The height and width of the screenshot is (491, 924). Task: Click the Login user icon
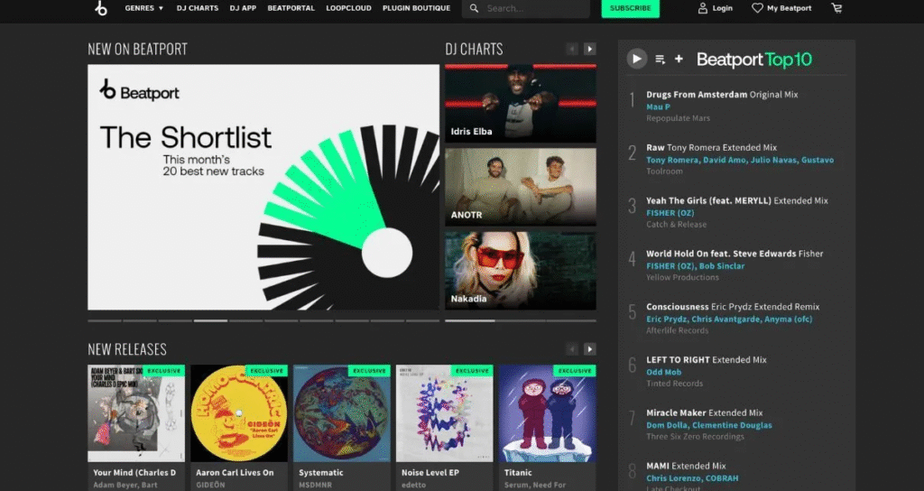coord(702,8)
